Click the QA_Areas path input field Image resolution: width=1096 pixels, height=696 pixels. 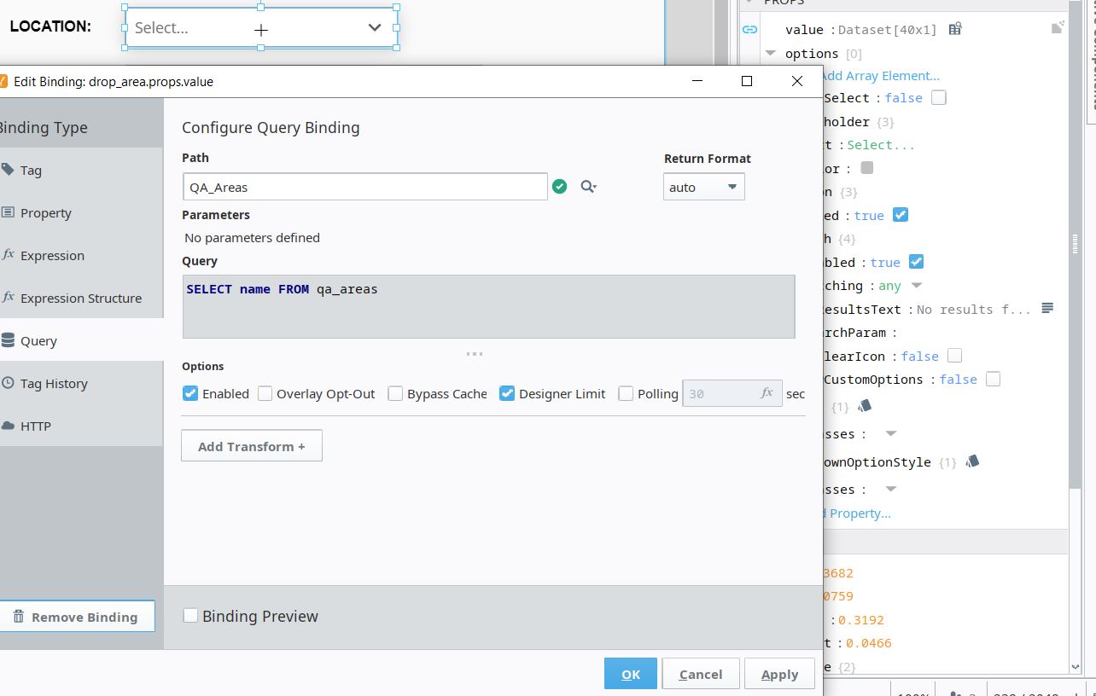point(365,187)
